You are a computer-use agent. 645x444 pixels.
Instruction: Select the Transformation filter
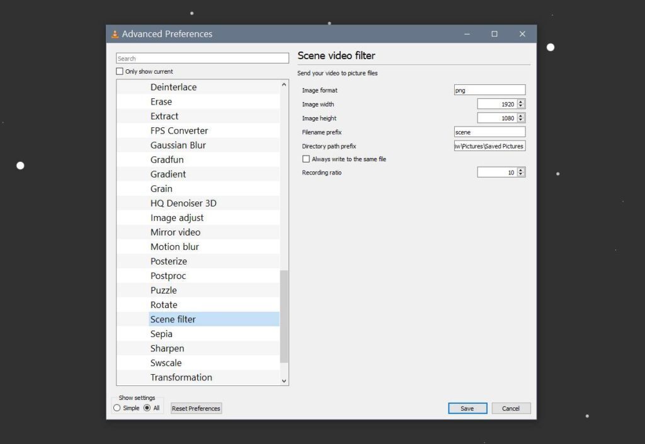pyautogui.click(x=181, y=377)
